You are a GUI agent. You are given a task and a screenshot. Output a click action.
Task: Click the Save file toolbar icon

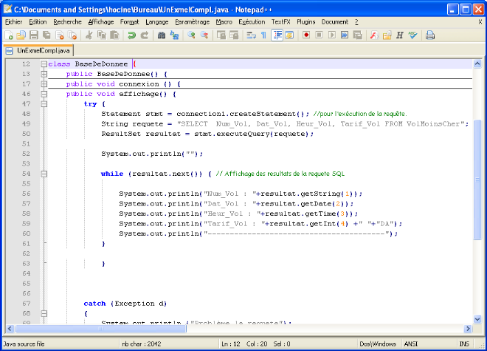click(x=33, y=35)
